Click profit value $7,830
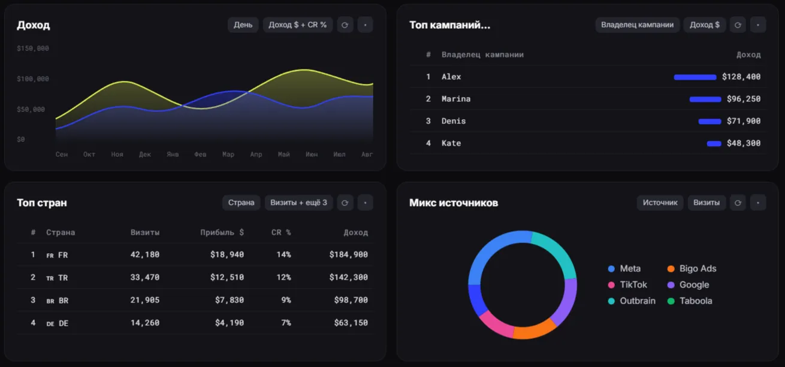785x367 pixels. [230, 300]
